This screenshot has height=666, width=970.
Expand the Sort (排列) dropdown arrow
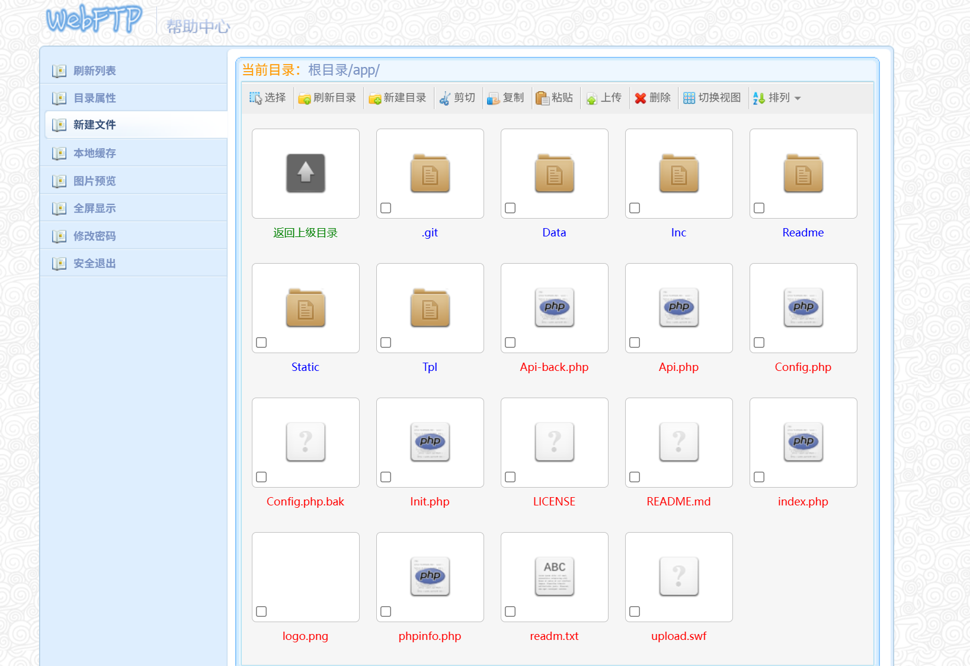coord(798,98)
